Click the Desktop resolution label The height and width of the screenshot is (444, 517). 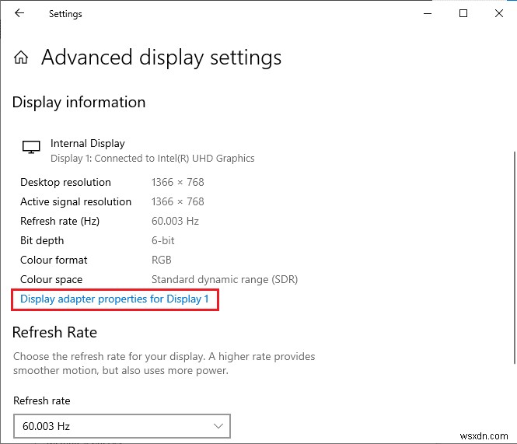pyautogui.click(x=65, y=182)
